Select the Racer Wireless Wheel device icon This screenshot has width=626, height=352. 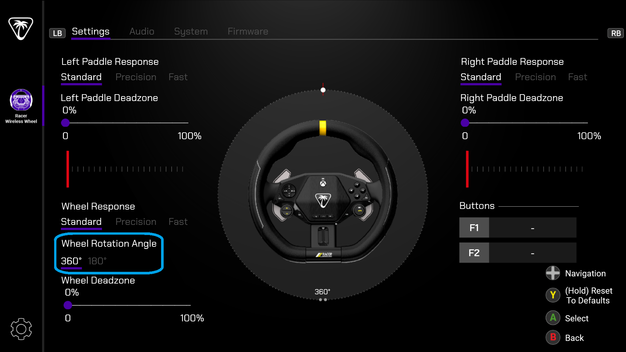[x=21, y=100]
